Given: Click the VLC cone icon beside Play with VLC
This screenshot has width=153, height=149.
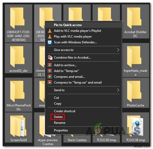Looking at the screenshot, I should (50, 37).
